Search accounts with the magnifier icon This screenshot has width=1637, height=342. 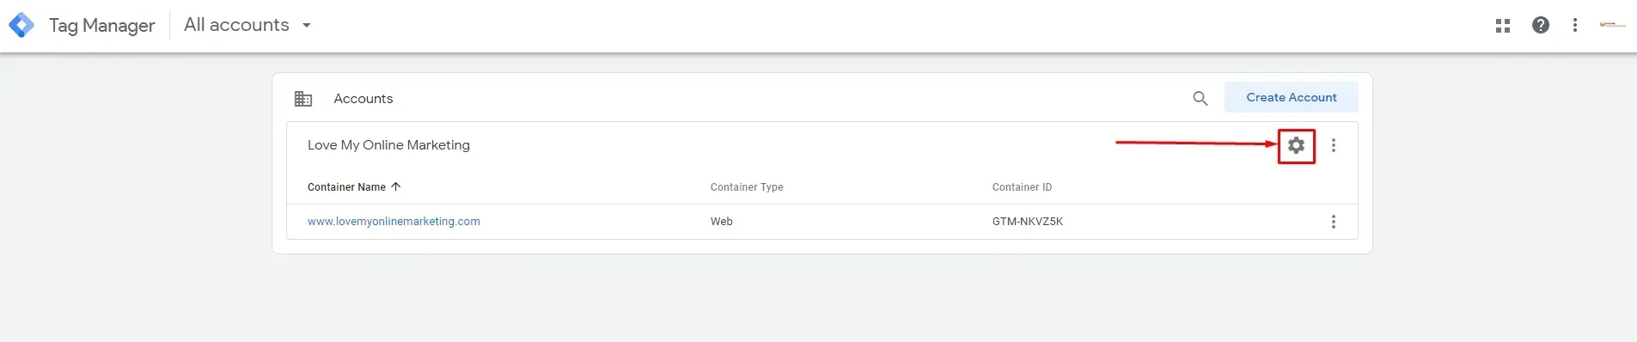[x=1200, y=98]
